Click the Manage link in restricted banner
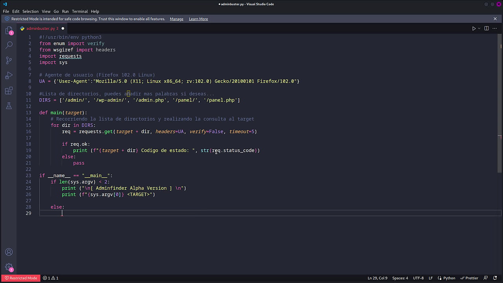Screen dimensions: 503x283 pos(176,19)
